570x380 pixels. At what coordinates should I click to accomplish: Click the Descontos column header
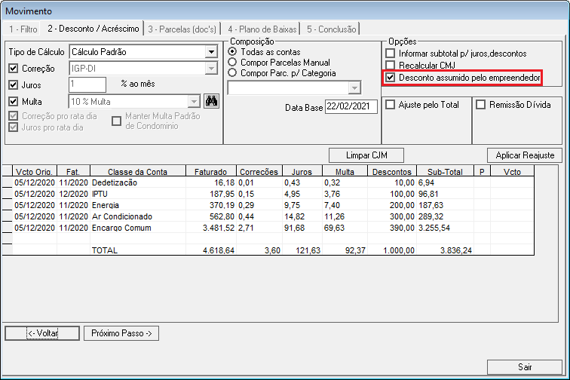[x=392, y=171]
